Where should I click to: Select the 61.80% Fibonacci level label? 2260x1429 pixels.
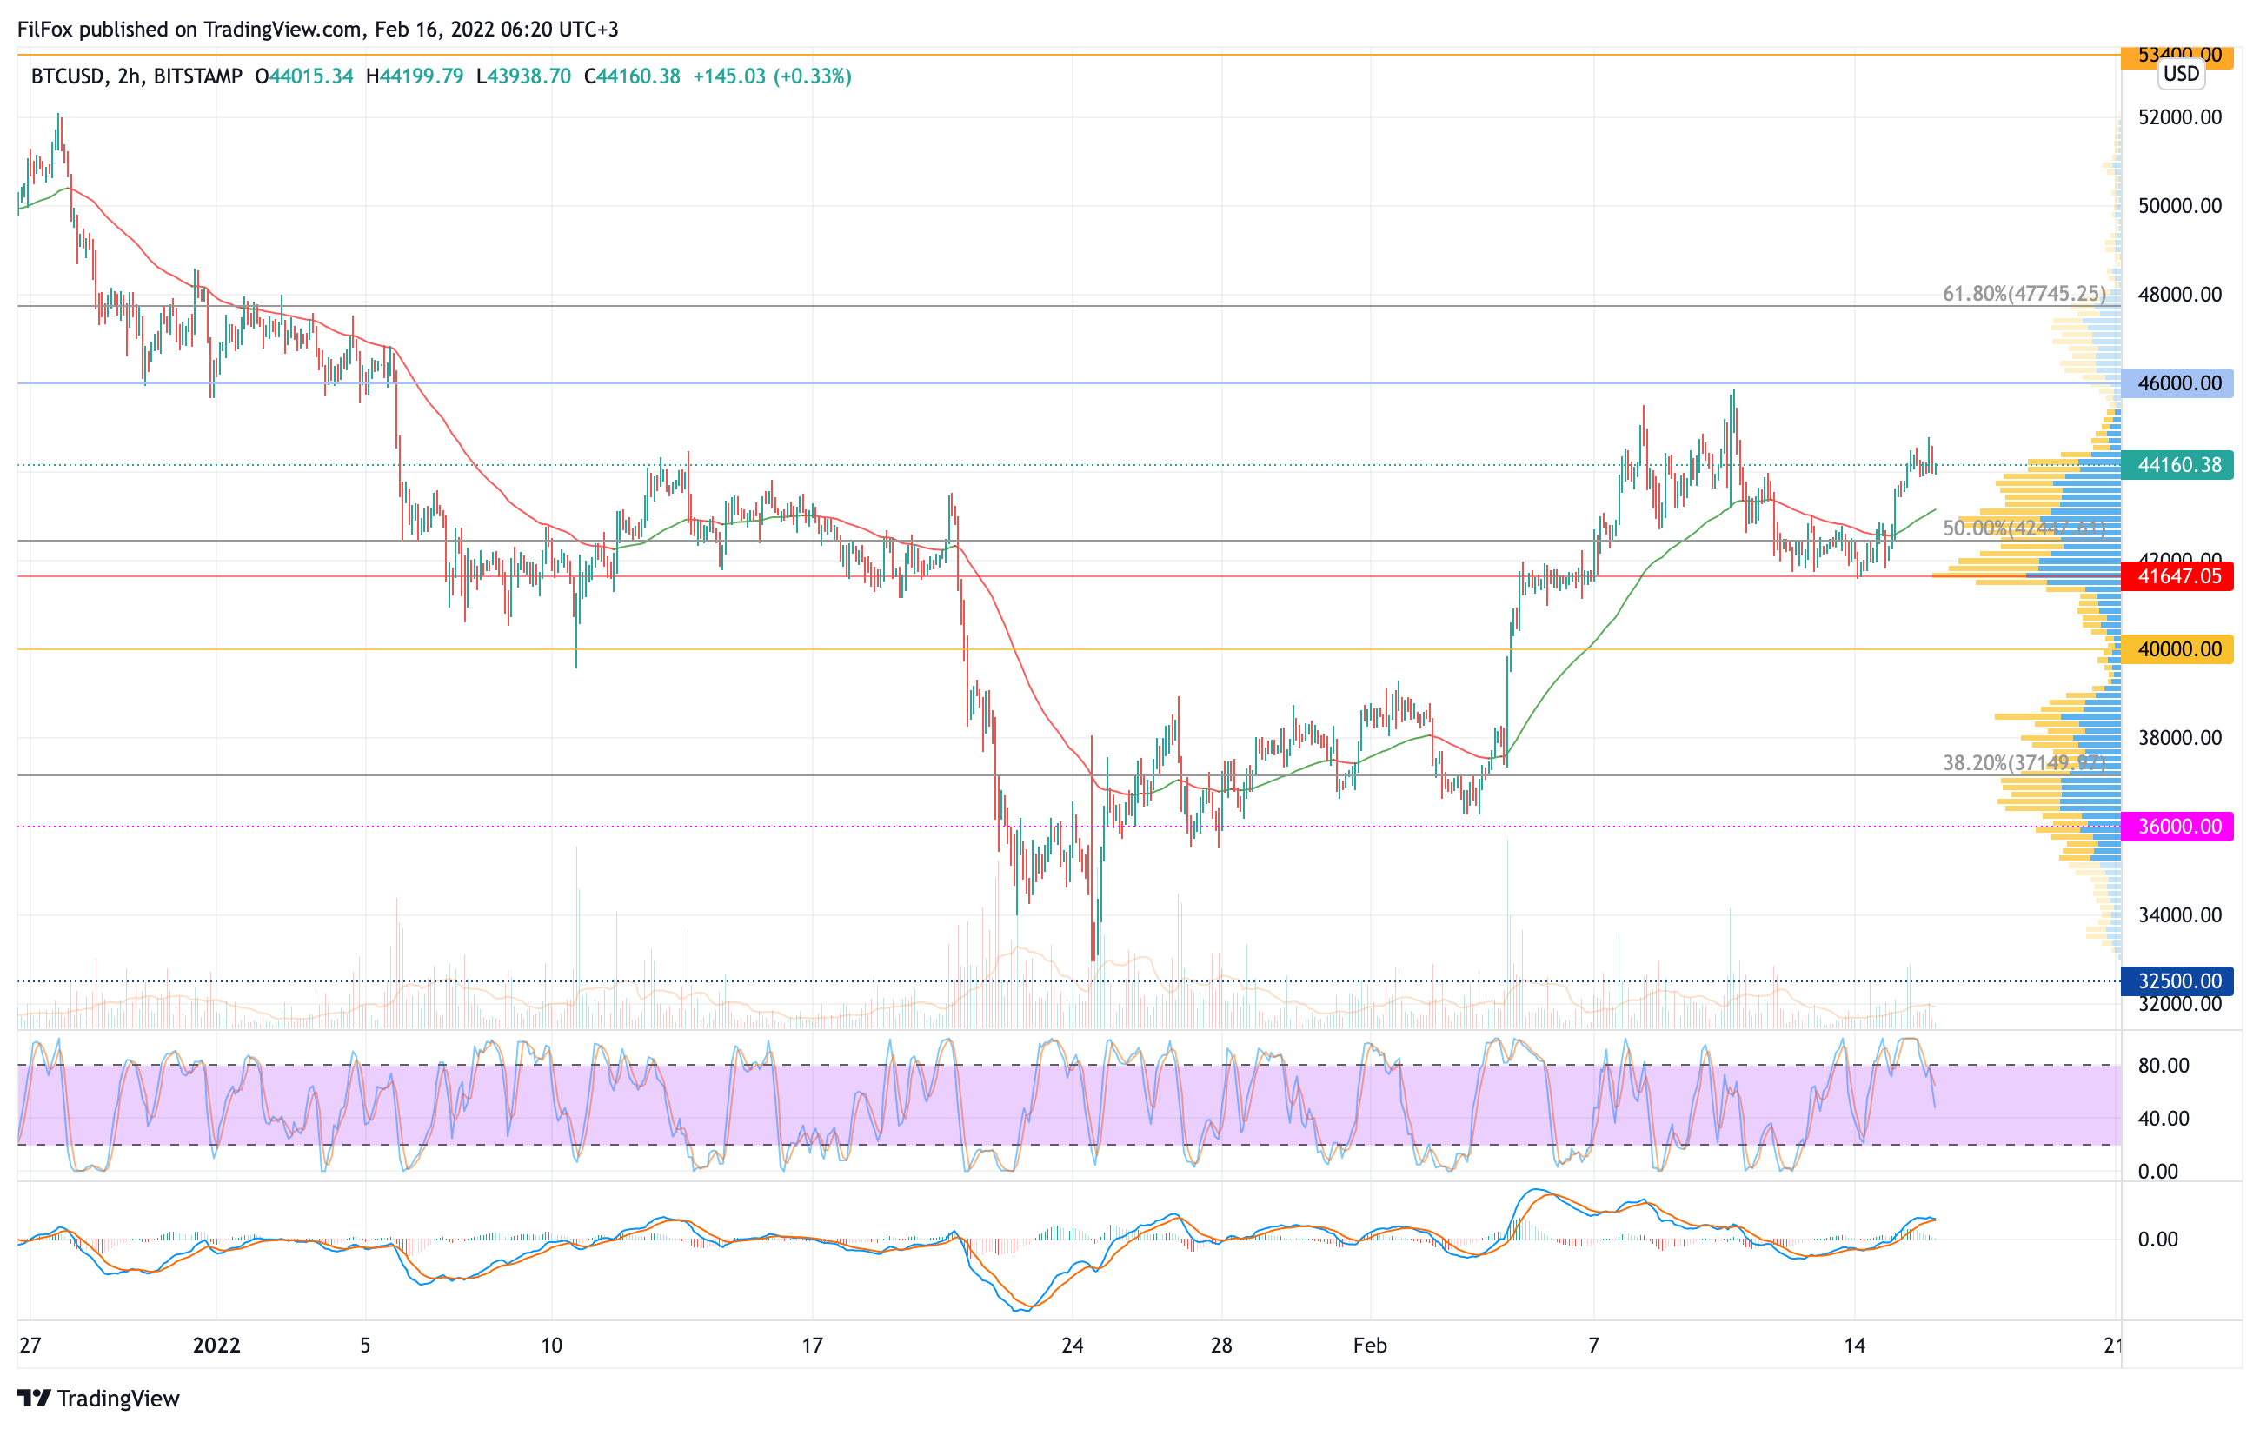pos(2024,294)
